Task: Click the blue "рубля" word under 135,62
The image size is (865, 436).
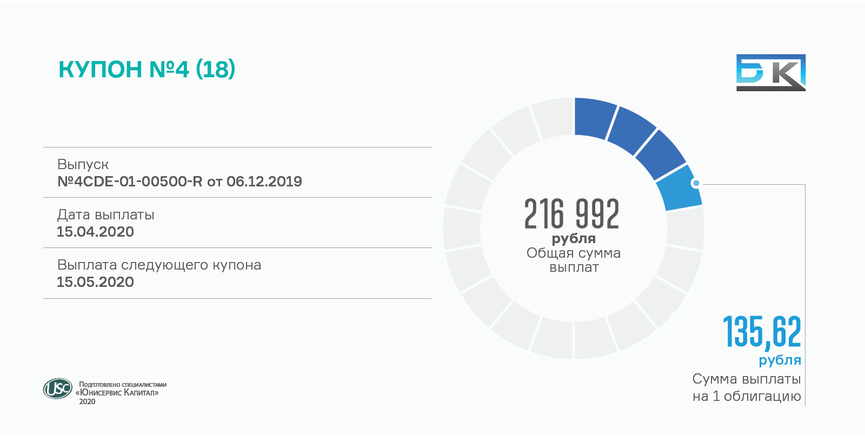Action: click(x=780, y=360)
